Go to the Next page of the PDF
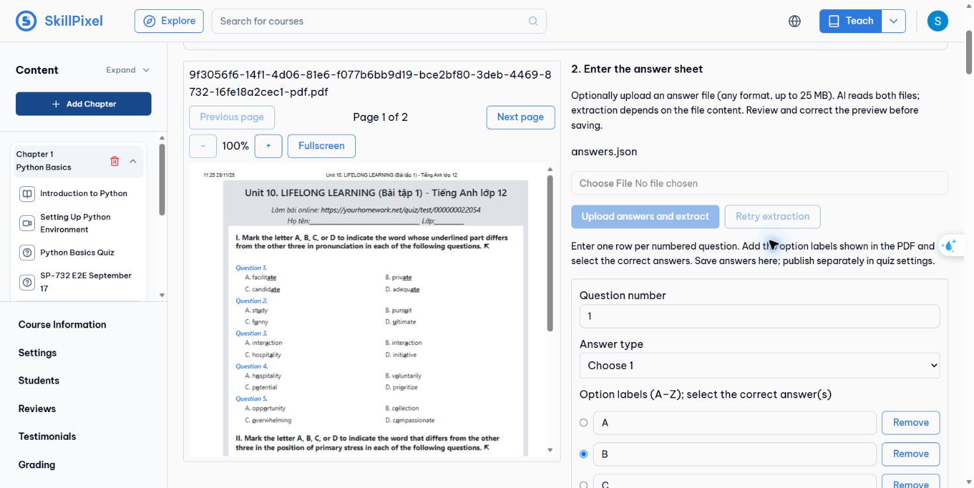 pos(520,118)
